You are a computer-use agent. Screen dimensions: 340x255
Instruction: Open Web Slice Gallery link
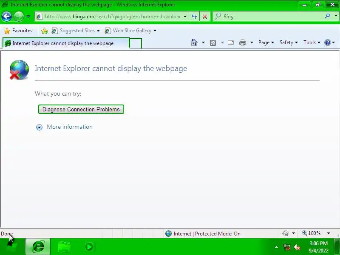(x=128, y=31)
